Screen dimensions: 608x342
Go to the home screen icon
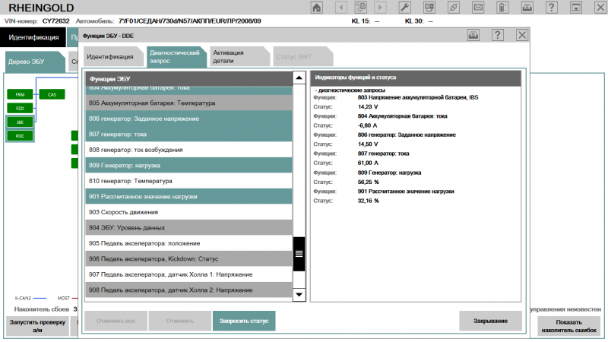(317, 8)
